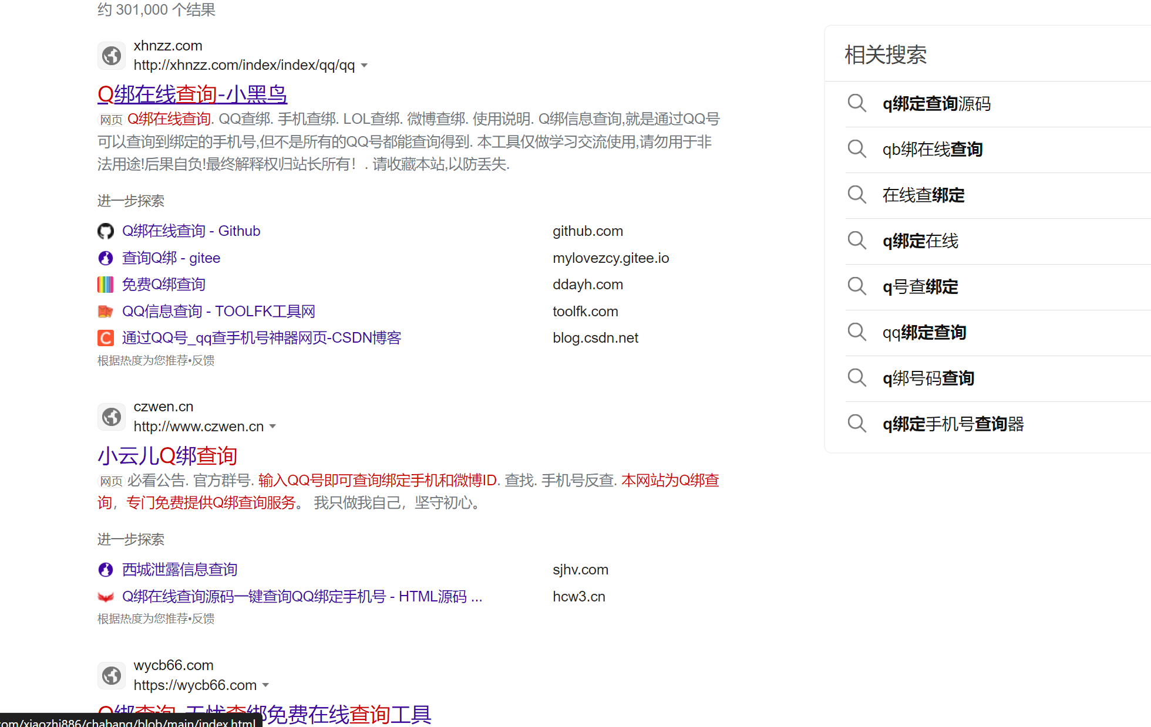Image resolution: width=1151 pixels, height=727 pixels.
Task: Click the http://www.czwen.cn URL text
Action: click(x=198, y=427)
